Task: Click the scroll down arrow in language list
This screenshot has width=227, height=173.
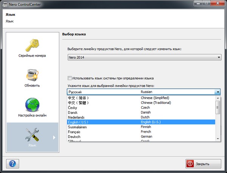Action: tap(218, 139)
